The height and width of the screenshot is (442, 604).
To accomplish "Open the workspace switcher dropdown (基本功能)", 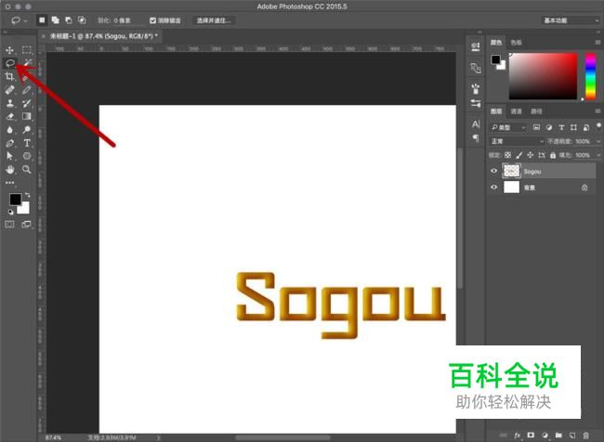I will (x=571, y=20).
